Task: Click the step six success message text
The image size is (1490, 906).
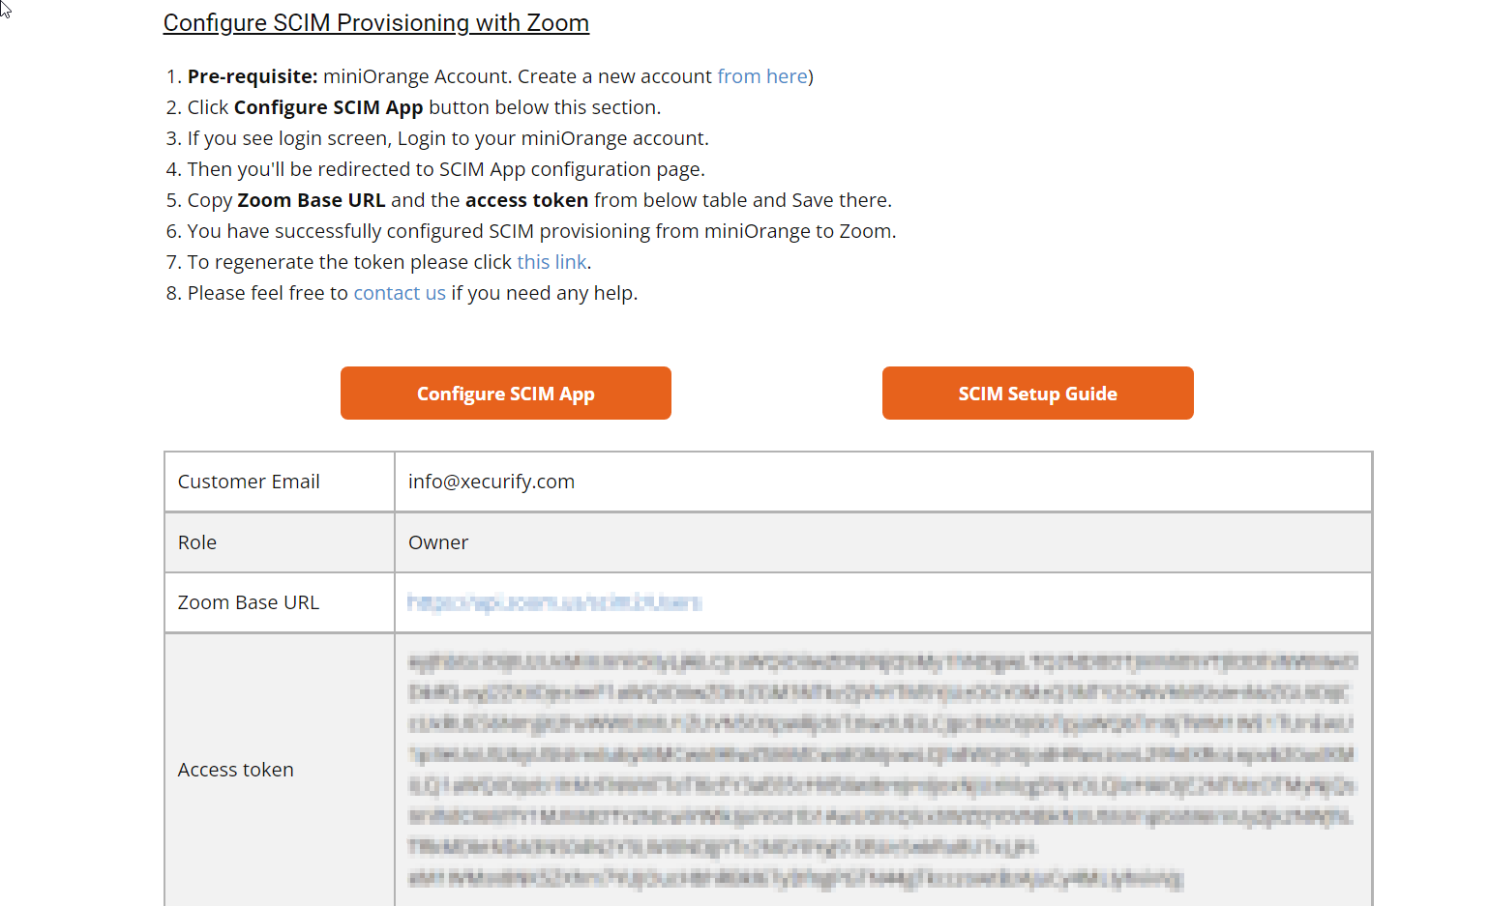Action: 541,231
